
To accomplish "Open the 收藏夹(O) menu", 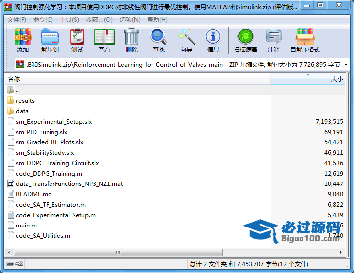I will [x=100, y=20].
